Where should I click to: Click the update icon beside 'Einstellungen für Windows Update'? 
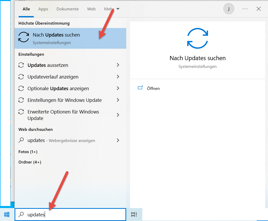coord(21,100)
